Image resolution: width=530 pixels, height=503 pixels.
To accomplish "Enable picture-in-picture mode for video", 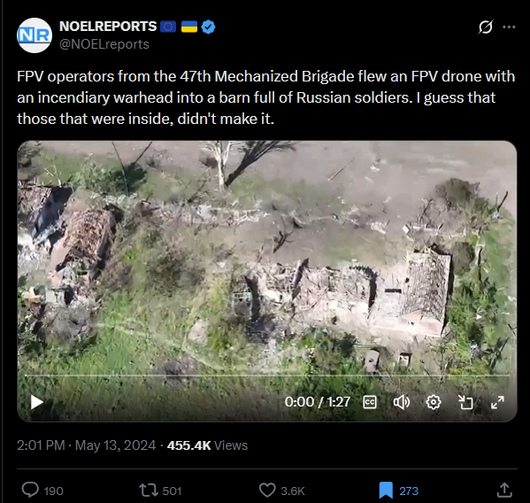I will click(465, 402).
